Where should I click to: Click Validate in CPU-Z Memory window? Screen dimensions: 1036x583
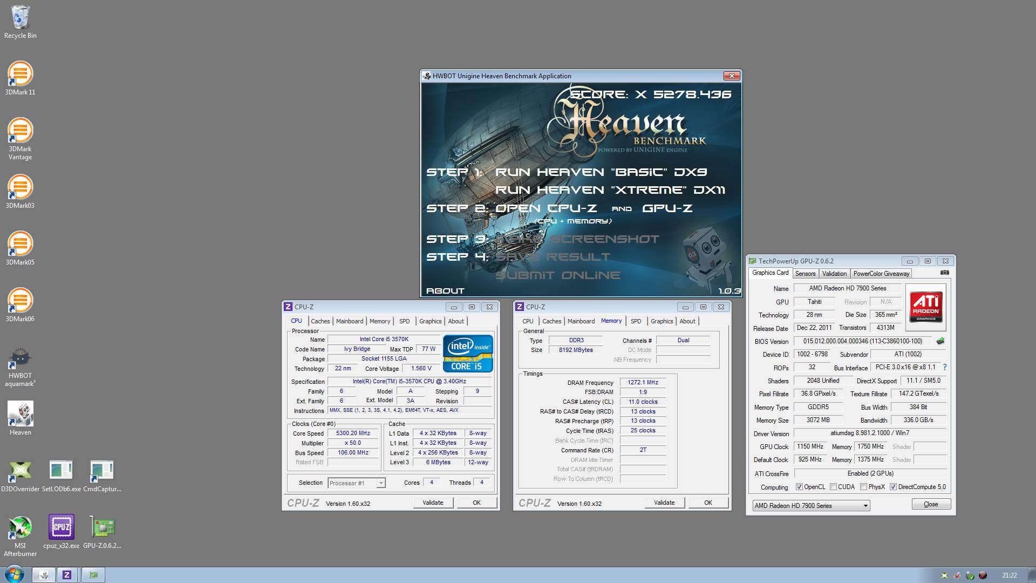point(664,503)
